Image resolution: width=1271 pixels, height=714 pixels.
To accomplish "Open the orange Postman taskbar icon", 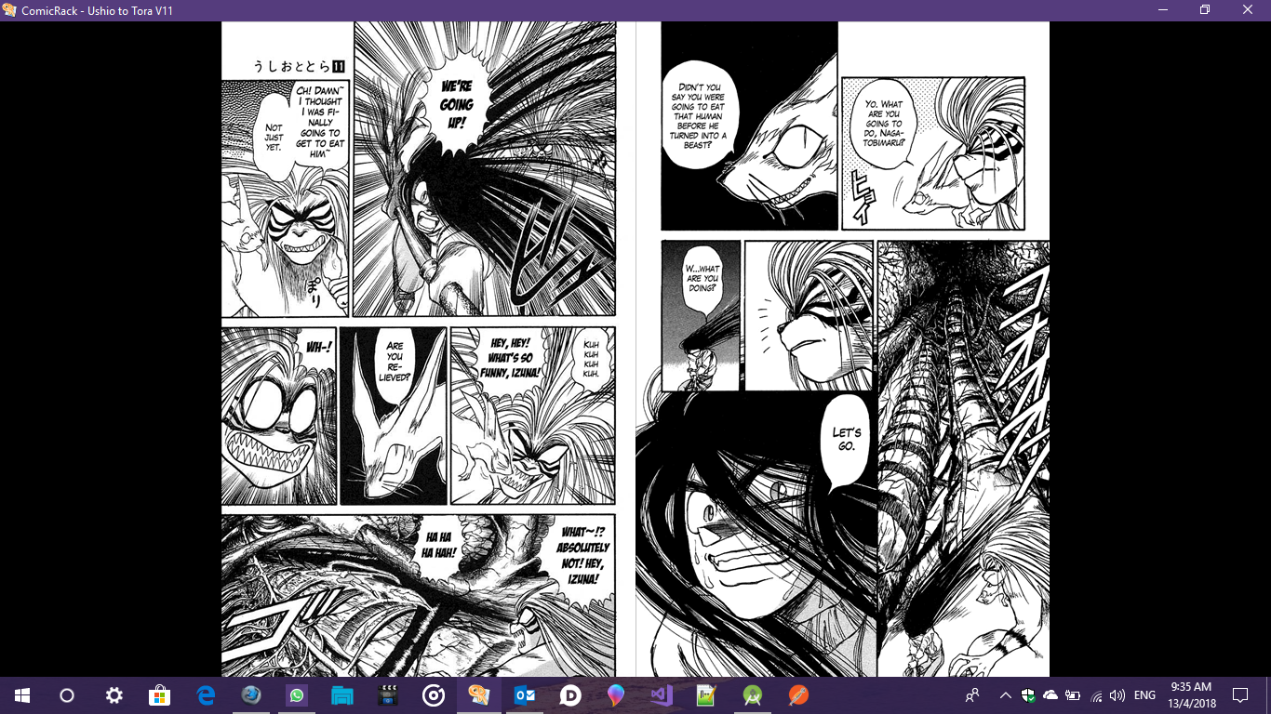I will 798,695.
